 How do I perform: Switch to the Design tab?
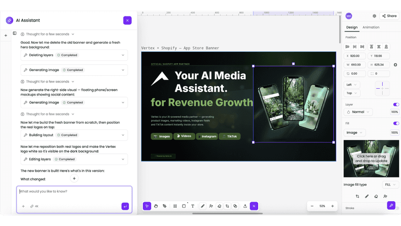(352, 28)
